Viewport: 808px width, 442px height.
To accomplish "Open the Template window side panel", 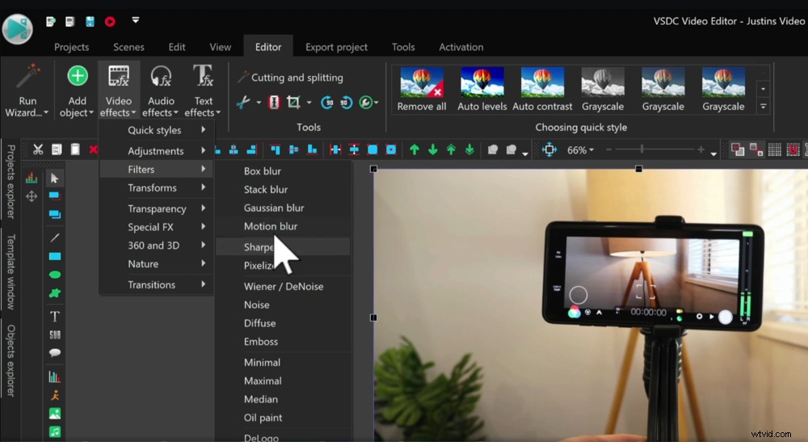I will coord(11,272).
